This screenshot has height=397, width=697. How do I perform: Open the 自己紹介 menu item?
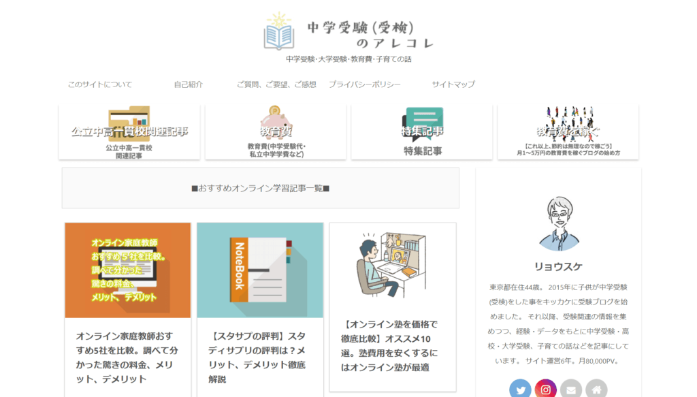(x=188, y=84)
